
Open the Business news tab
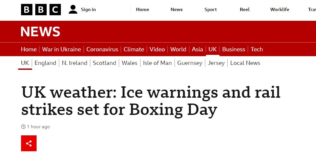pos(233,49)
